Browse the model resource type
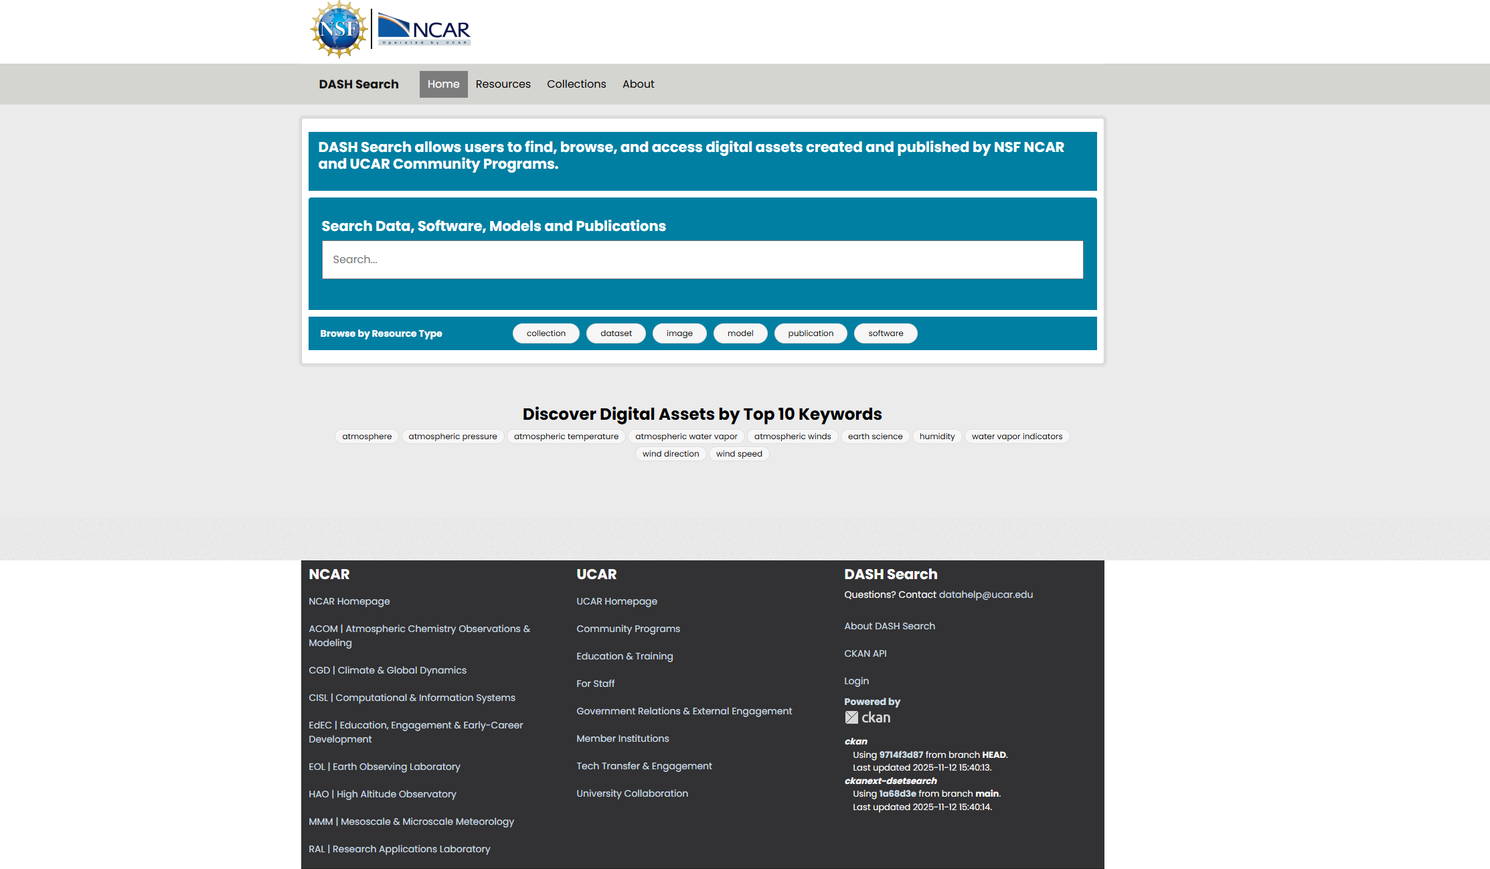 [x=740, y=333]
